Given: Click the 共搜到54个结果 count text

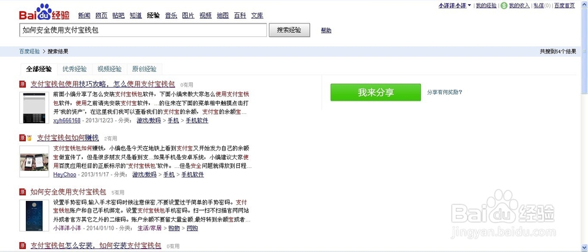Looking at the screenshot, I should pos(558,52).
